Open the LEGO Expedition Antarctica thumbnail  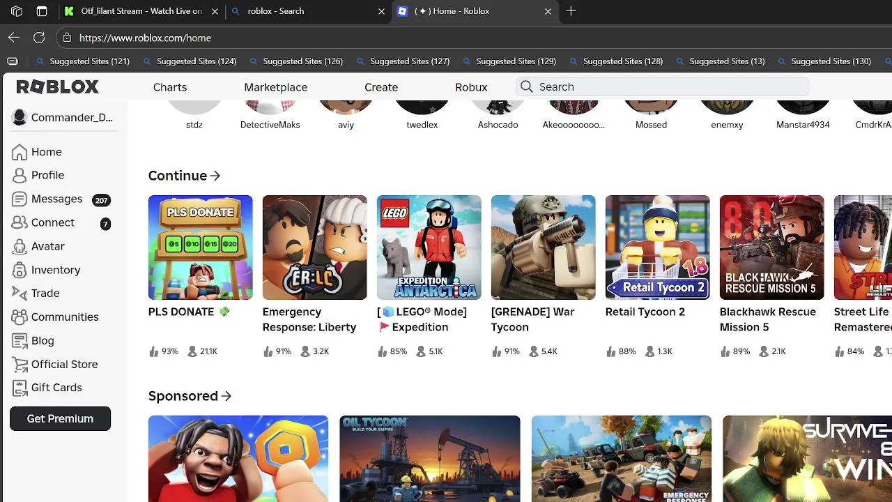click(429, 248)
